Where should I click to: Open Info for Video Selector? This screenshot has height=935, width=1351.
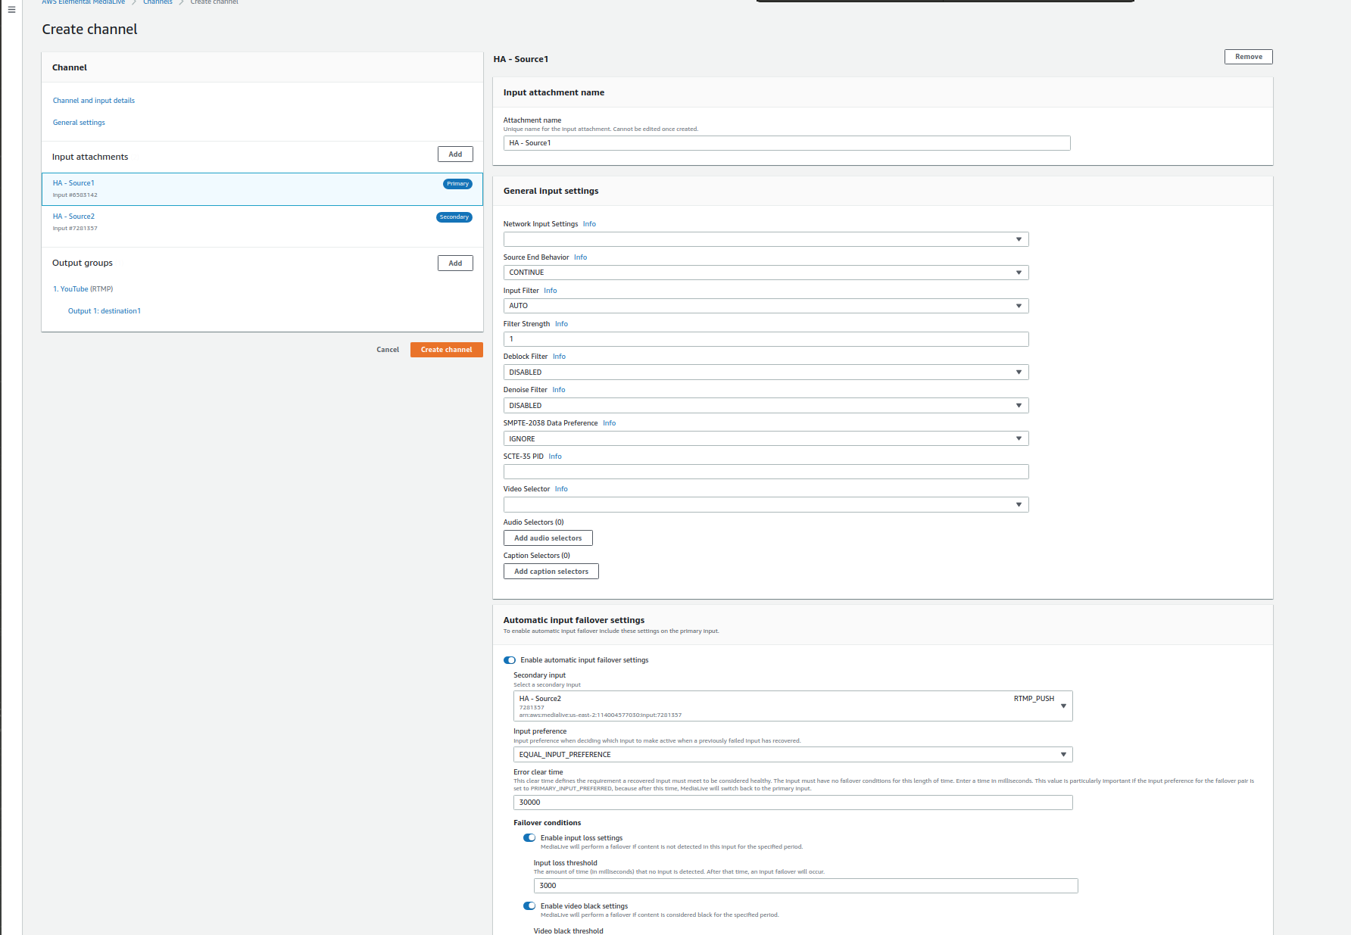[561, 489]
